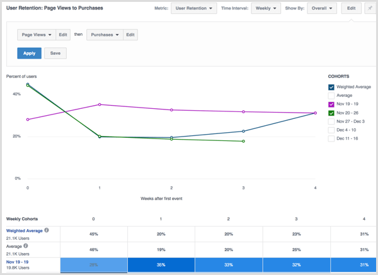Click the chart title User Retention
Image resolution: width=378 pixels, height=275 pixels.
[x=54, y=8]
